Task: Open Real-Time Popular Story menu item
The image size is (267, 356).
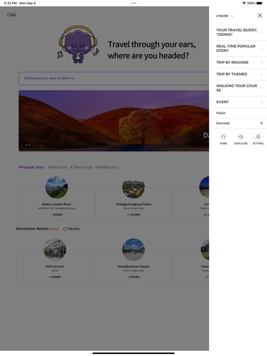Action: pyautogui.click(x=241, y=48)
